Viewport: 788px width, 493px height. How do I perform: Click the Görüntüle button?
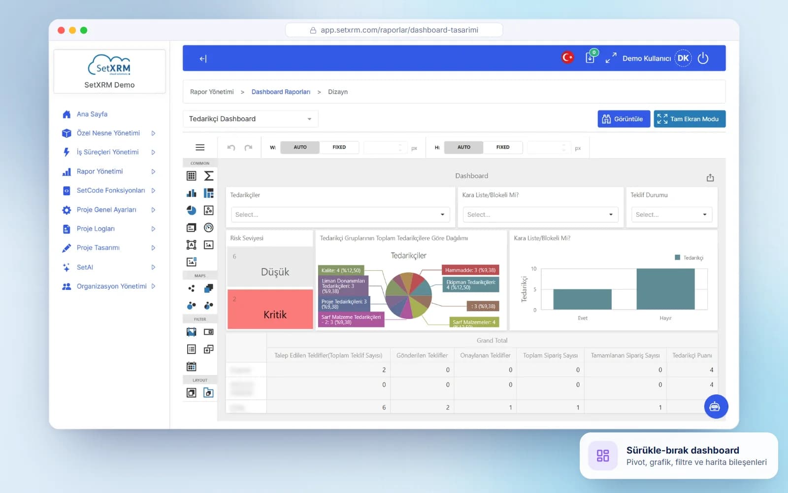click(x=624, y=119)
